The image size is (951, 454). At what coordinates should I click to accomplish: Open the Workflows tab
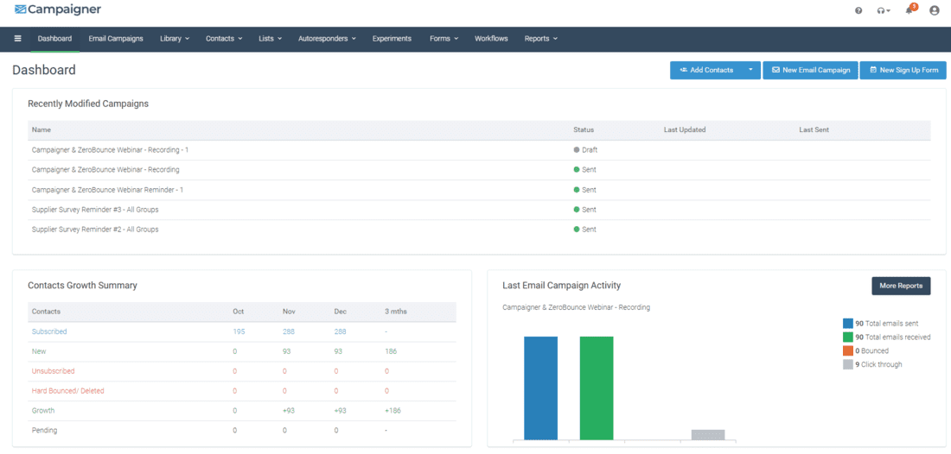pyautogui.click(x=491, y=39)
